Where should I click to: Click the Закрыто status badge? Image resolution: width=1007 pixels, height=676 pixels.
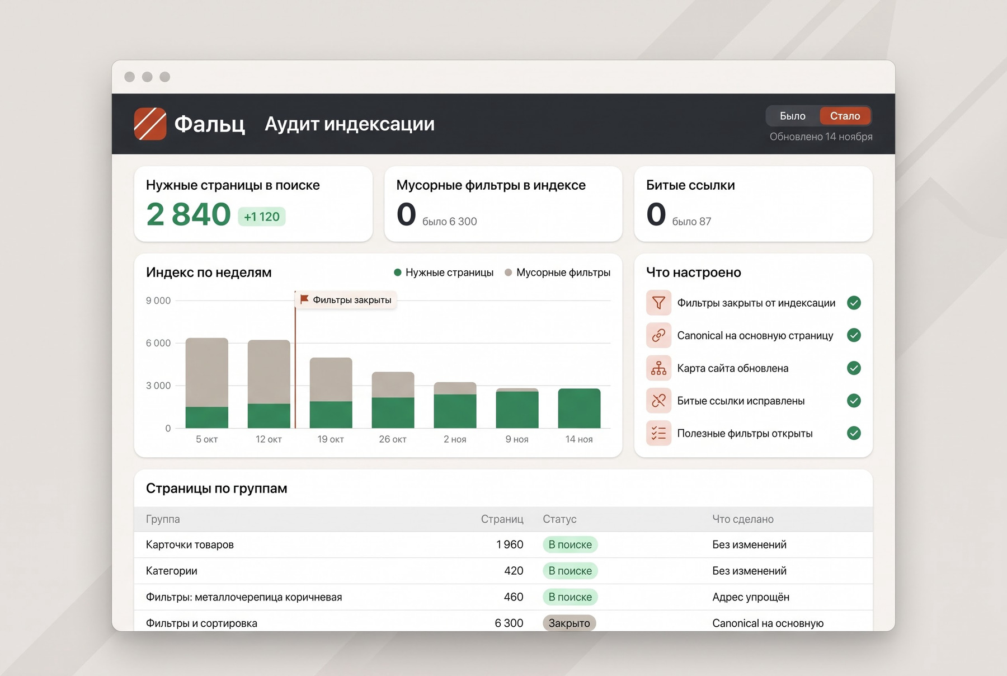[569, 623]
